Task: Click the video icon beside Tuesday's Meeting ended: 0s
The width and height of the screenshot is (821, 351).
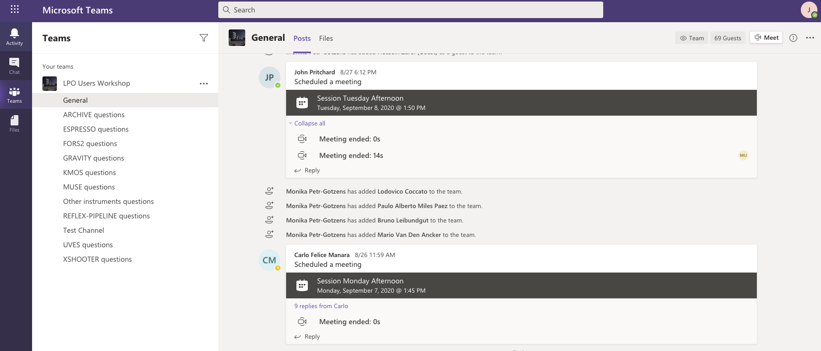Action: pyautogui.click(x=303, y=139)
